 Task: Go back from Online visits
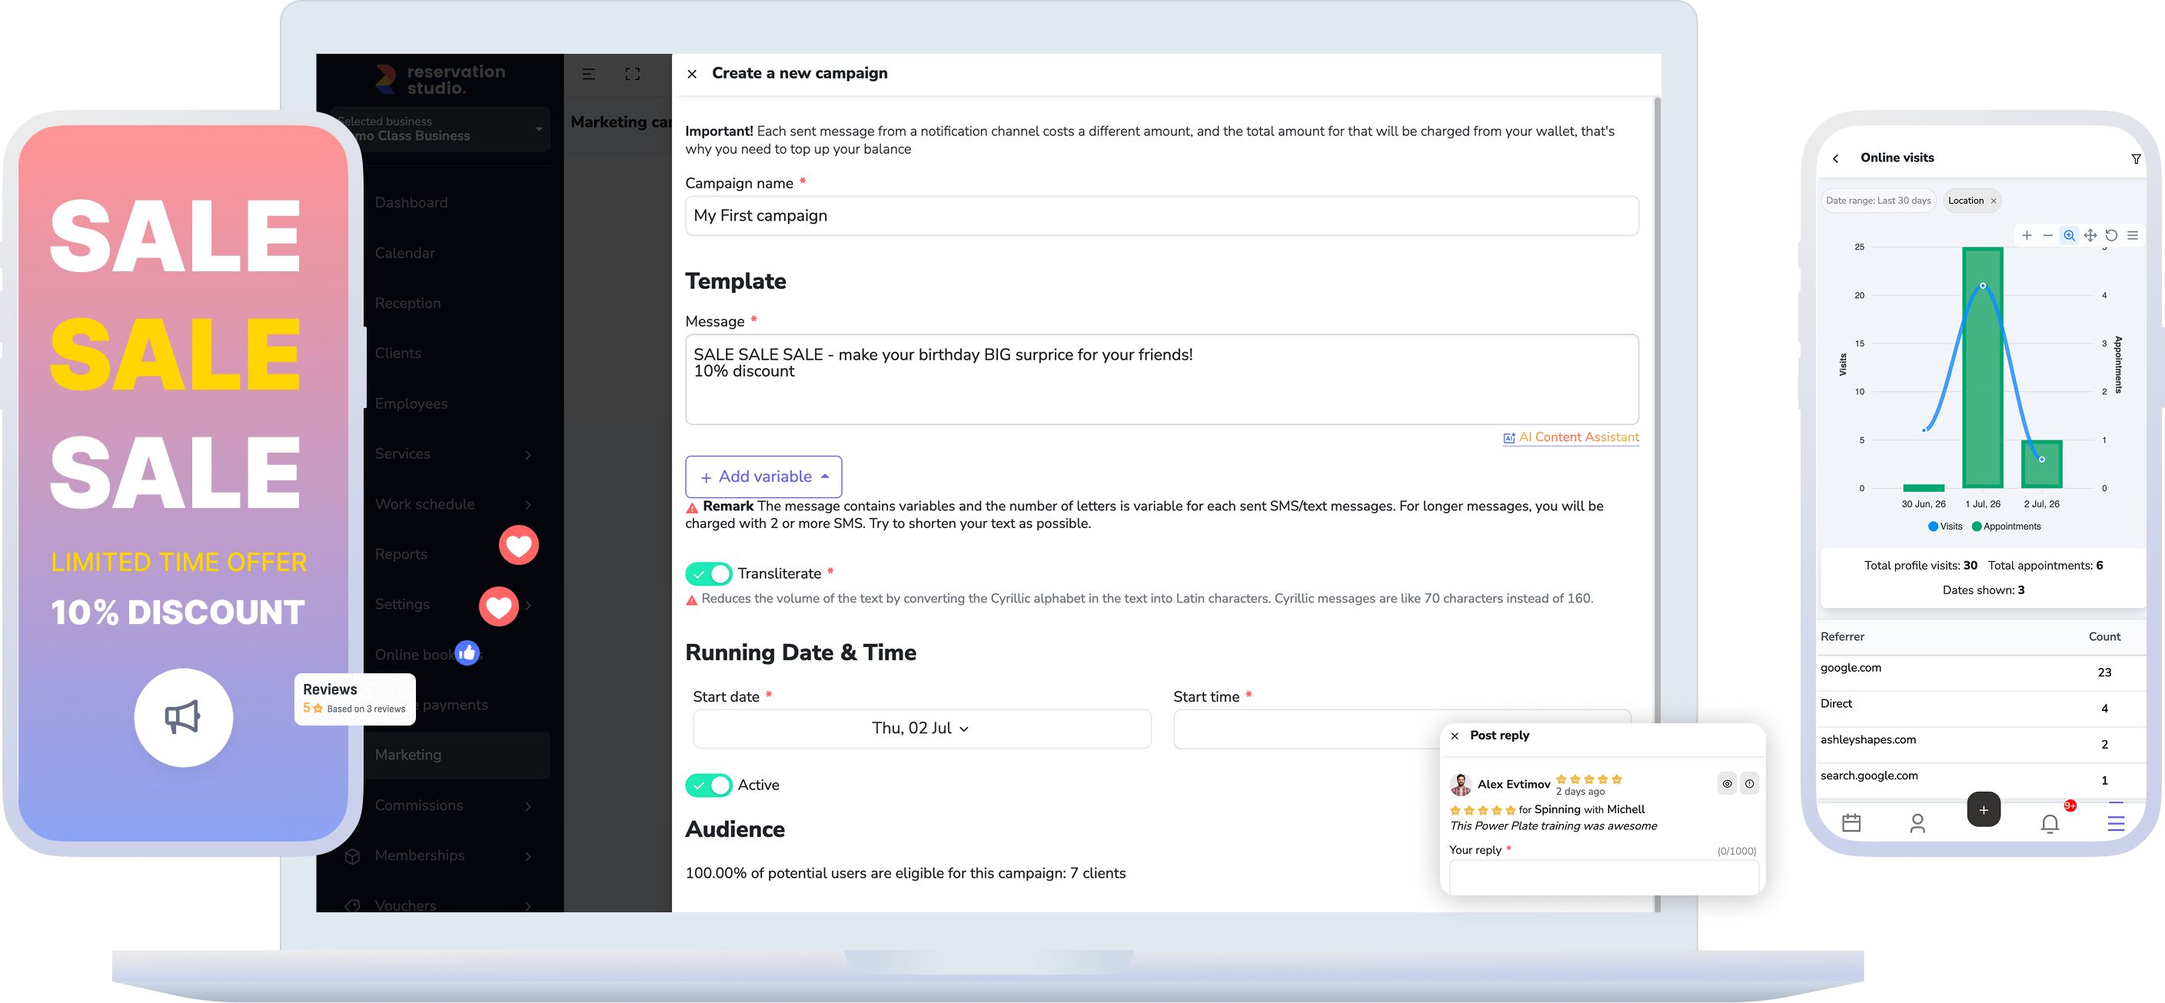point(1835,159)
